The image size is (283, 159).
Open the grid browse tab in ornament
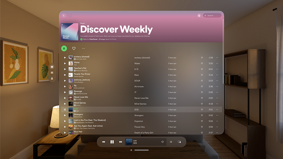click(x=52, y=73)
